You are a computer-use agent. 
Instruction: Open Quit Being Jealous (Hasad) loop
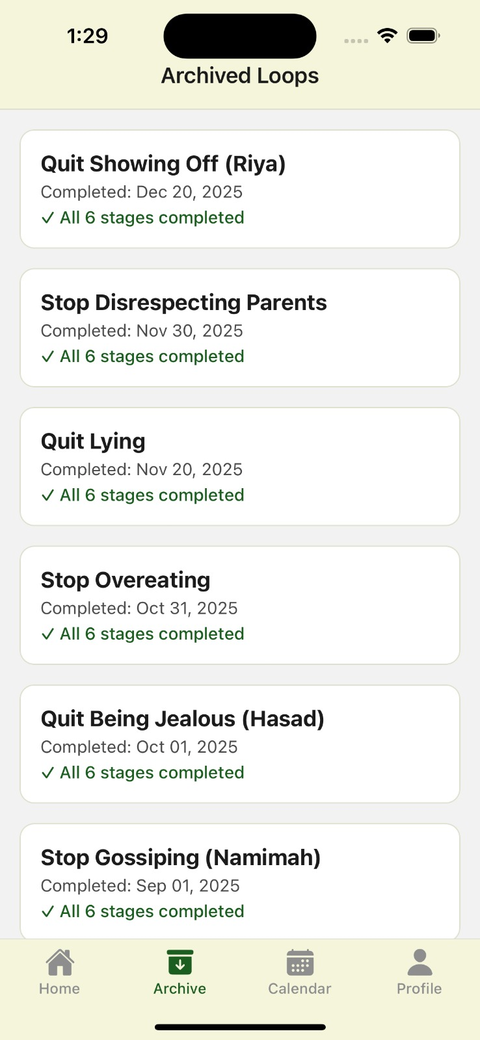pos(240,744)
